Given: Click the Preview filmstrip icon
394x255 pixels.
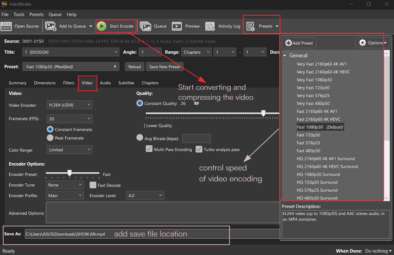Looking at the screenshot, I should (177, 26).
